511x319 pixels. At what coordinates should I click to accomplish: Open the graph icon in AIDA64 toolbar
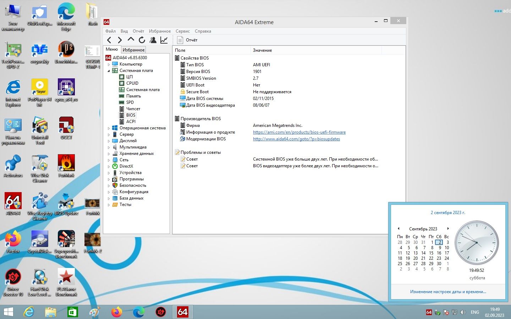tap(164, 40)
